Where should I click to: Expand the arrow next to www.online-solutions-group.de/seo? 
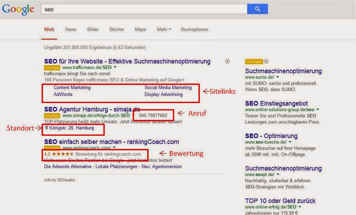[318, 110]
